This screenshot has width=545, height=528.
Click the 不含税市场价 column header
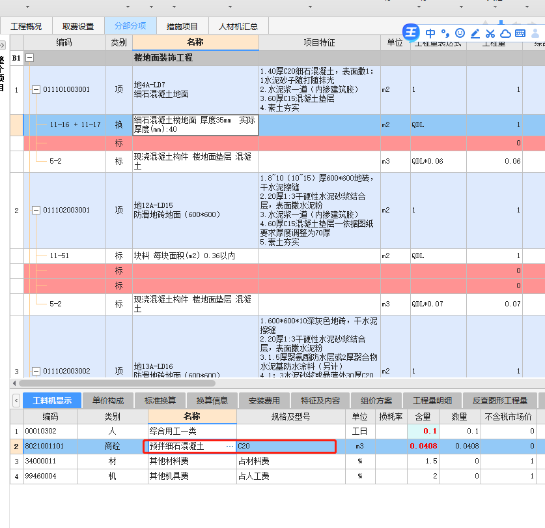[508, 417]
